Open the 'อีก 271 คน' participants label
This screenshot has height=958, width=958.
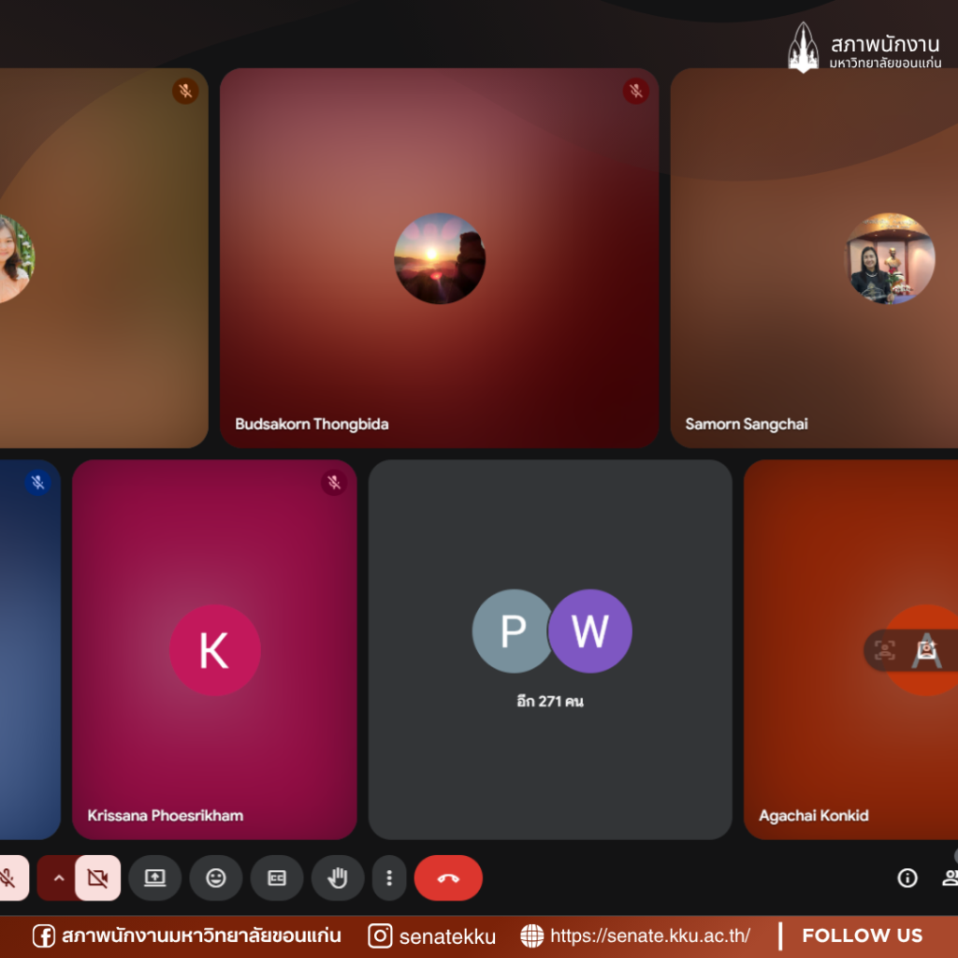click(x=550, y=702)
